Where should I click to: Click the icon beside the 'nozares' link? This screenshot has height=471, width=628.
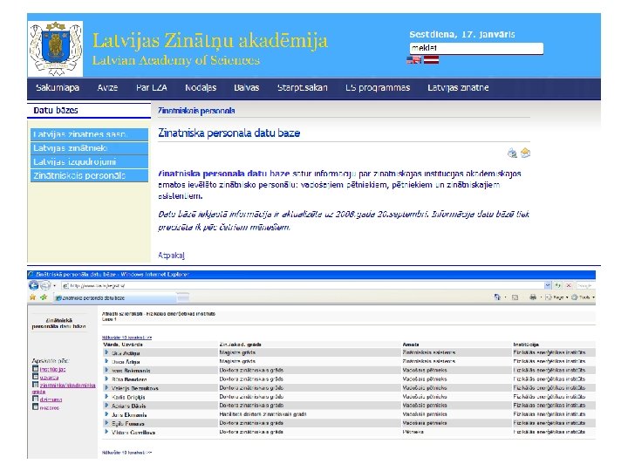(35, 407)
